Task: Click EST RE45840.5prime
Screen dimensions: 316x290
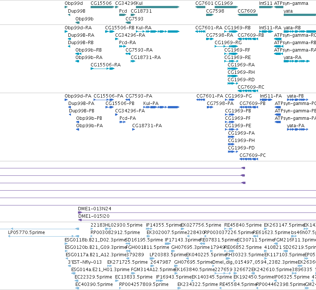Action: tap(228, 229)
